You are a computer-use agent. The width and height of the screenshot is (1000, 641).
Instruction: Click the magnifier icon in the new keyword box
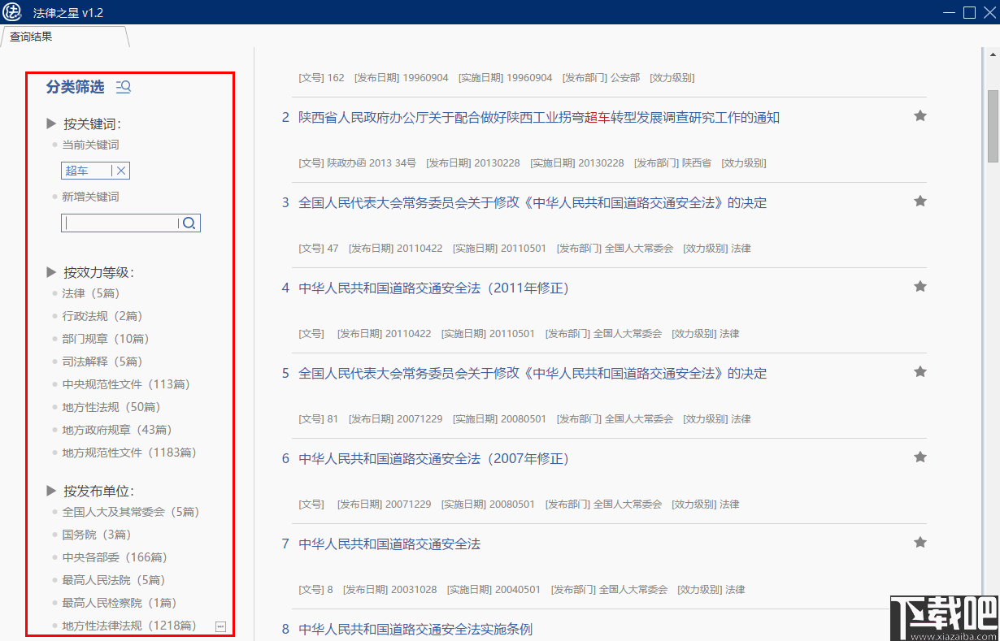tap(189, 222)
